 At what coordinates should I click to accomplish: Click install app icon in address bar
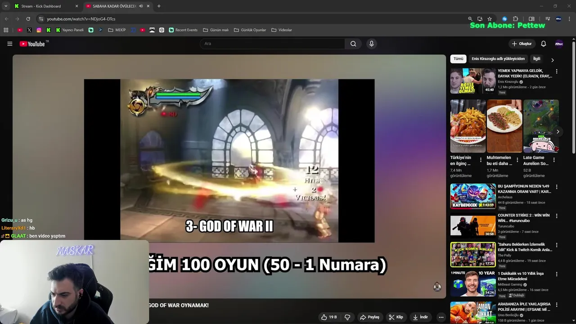[480, 19]
